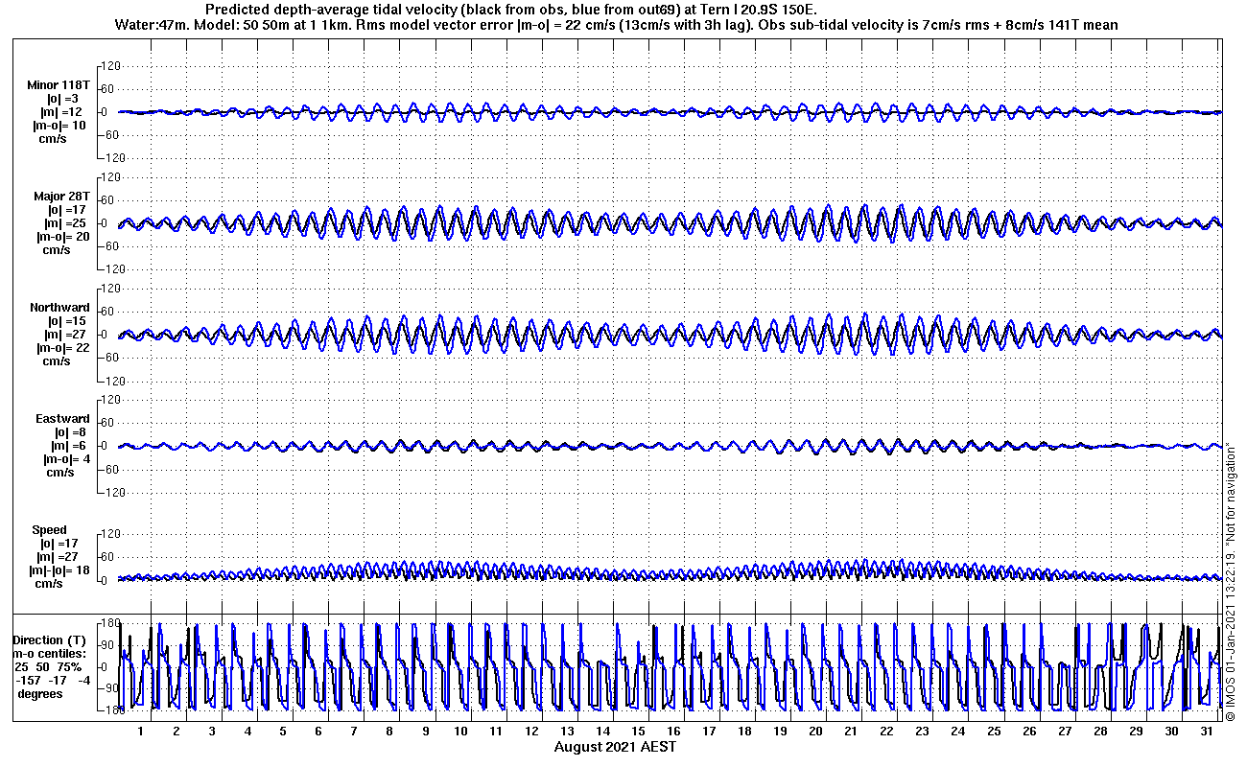This screenshot has height=767, width=1247.
Task: Click the '|m-o|= 20' value in Major panel
Action: point(63,237)
